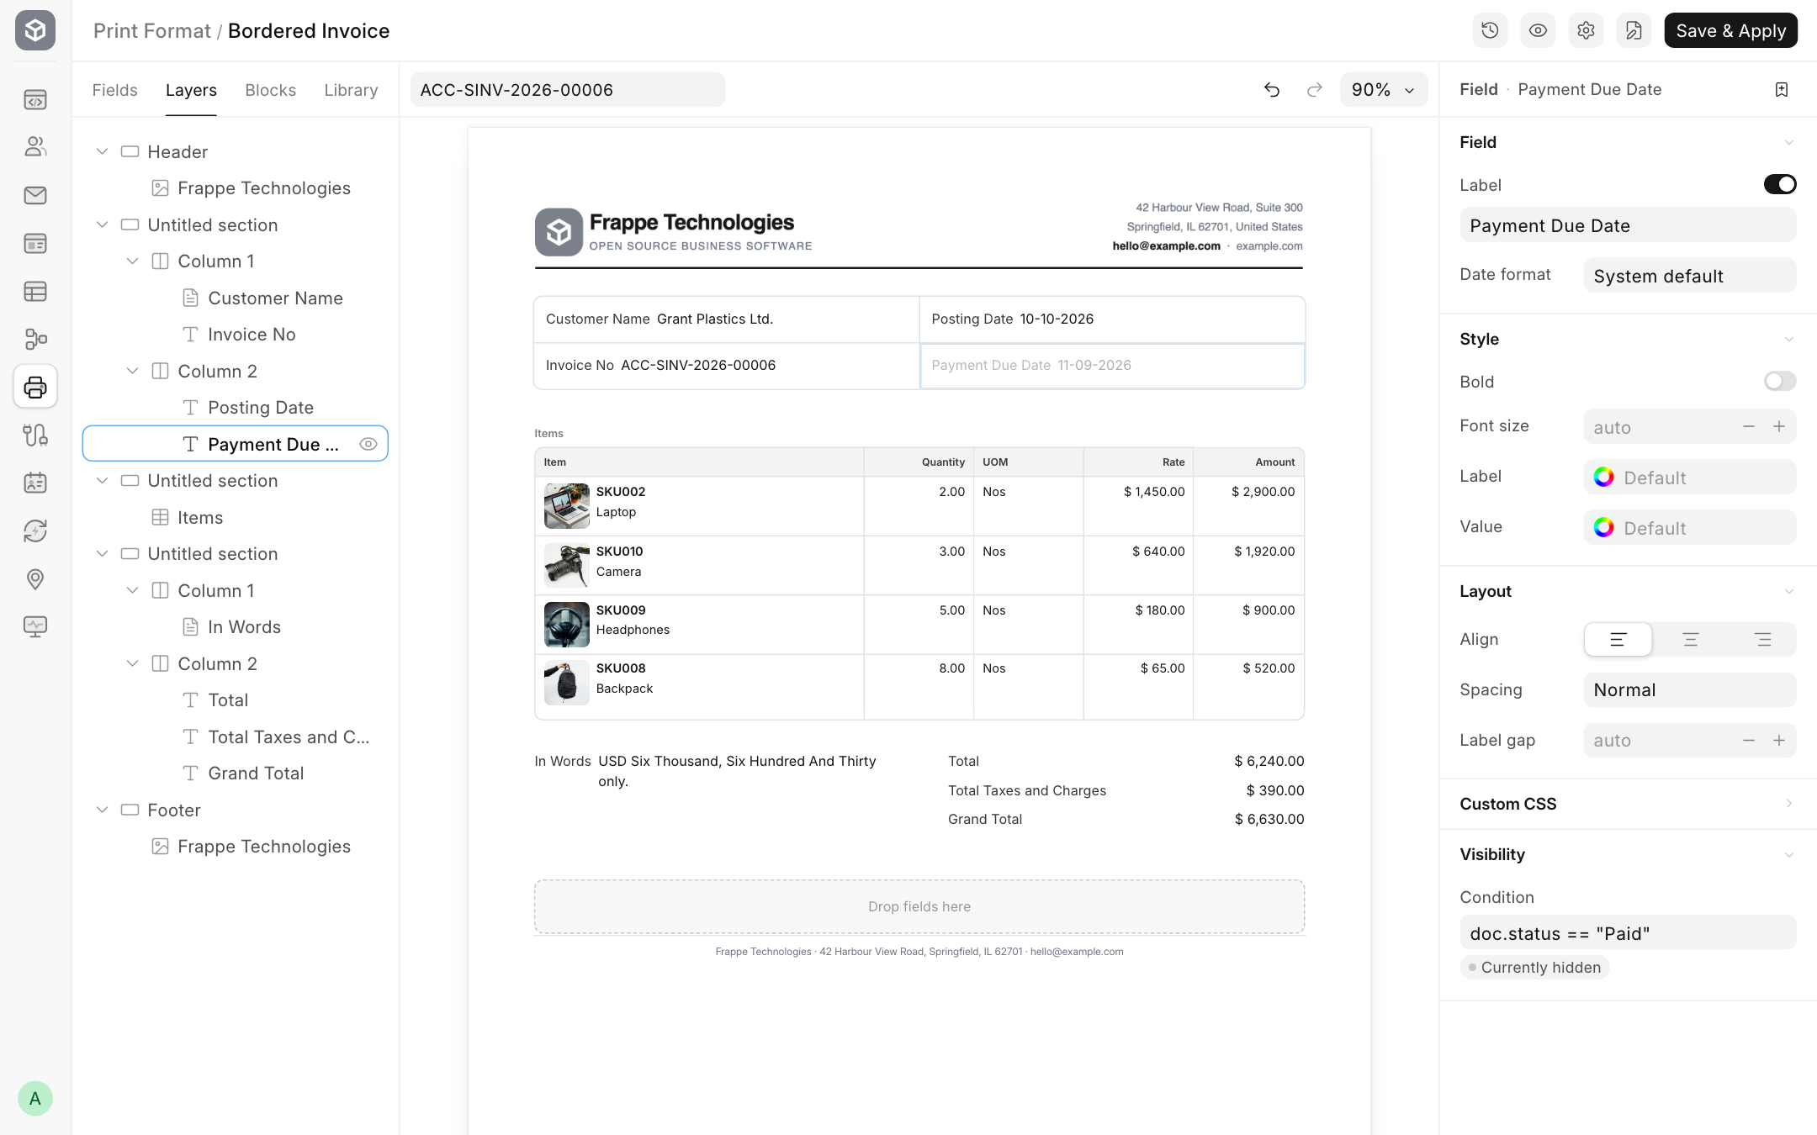Click the PDF export document icon
1817x1135 pixels.
click(1634, 30)
